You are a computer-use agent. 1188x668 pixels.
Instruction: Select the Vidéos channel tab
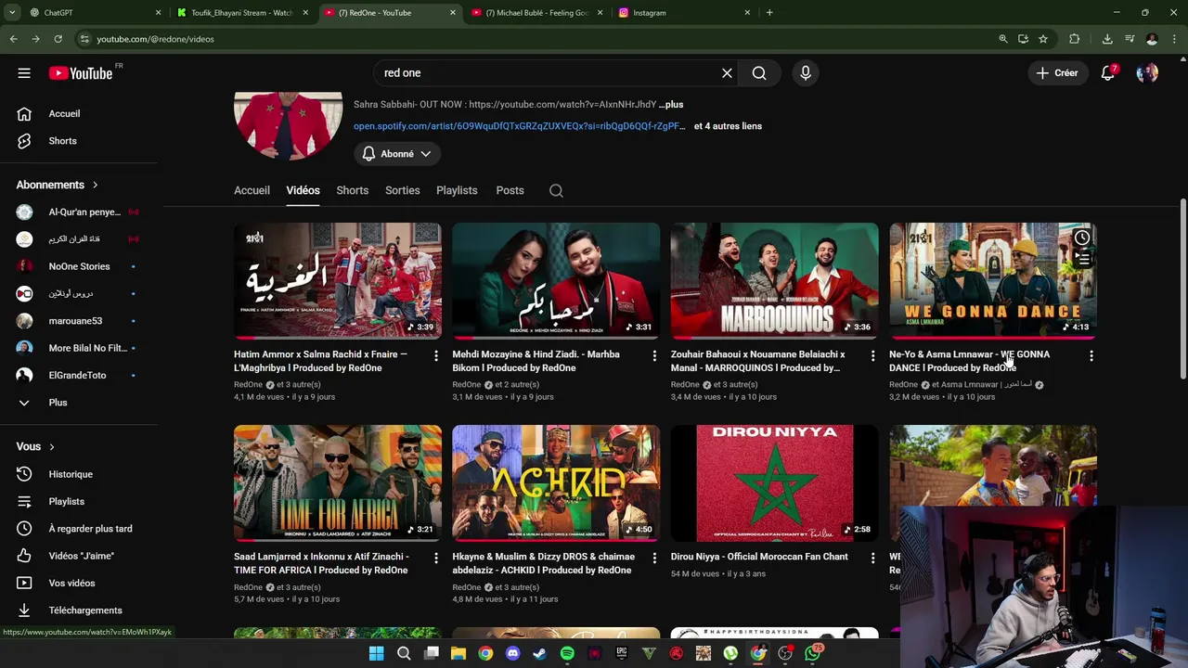click(x=303, y=190)
